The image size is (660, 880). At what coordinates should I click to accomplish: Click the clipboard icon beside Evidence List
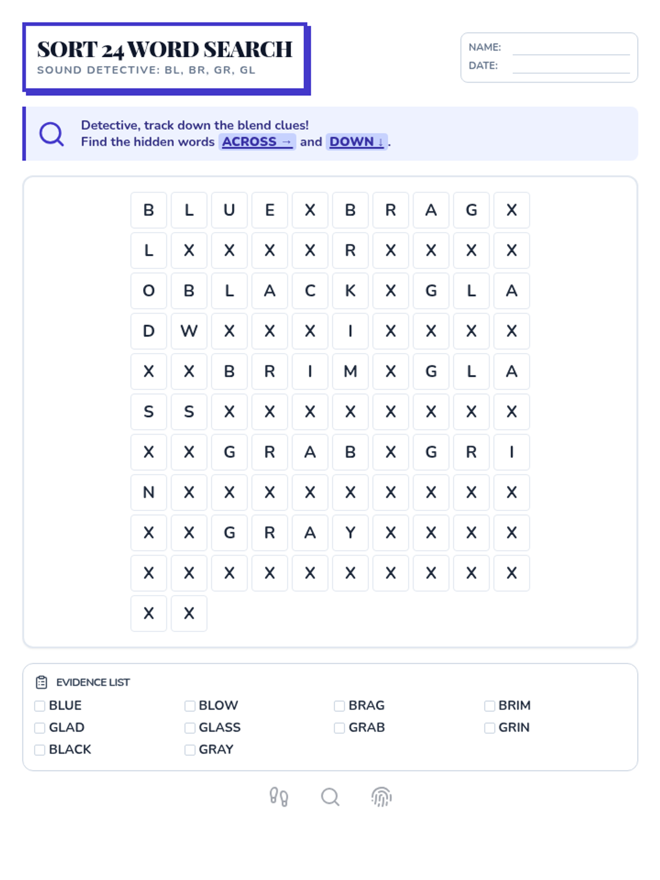tap(41, 683)
